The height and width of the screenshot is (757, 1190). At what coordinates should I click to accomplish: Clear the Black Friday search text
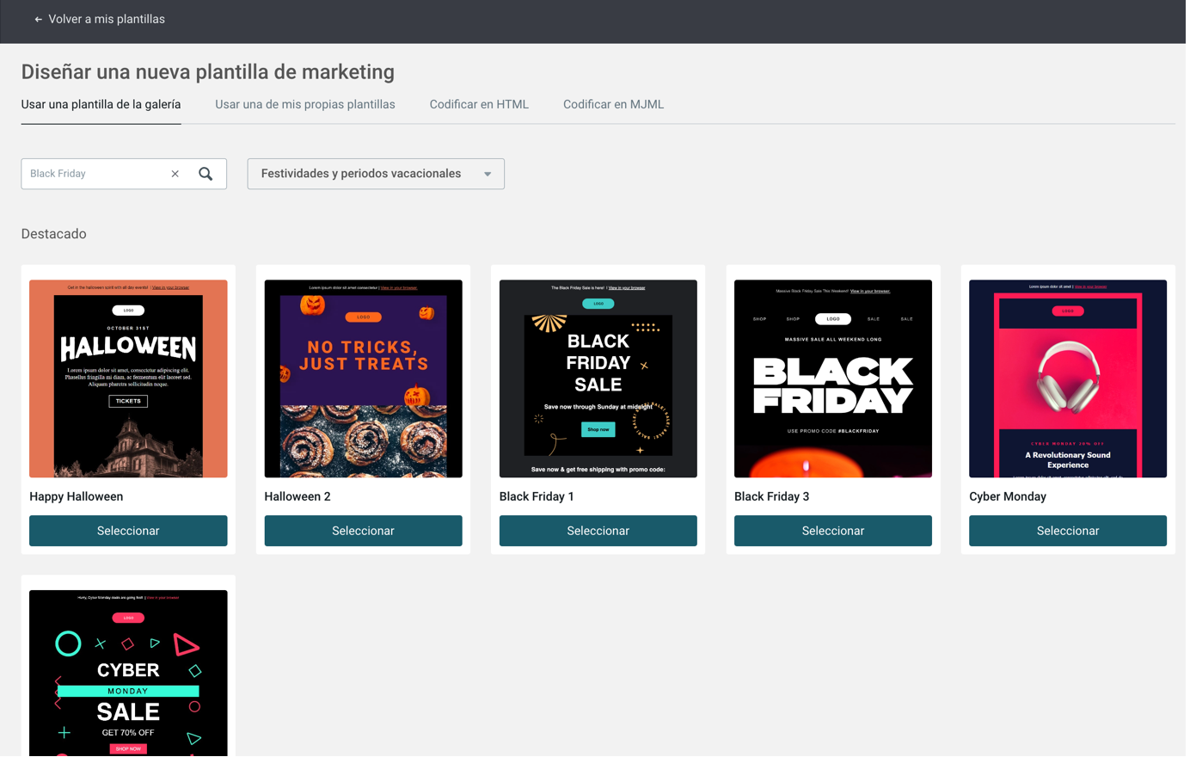175,174
